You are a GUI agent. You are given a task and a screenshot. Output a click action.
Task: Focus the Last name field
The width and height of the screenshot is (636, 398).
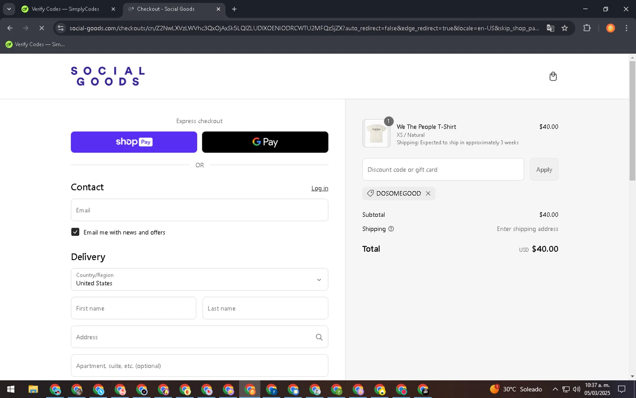pyautogui.click(x=265, y=308)
